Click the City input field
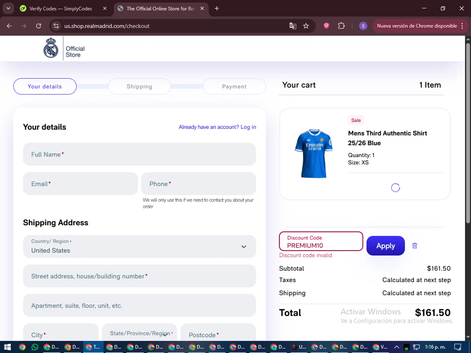 [61, 333]
